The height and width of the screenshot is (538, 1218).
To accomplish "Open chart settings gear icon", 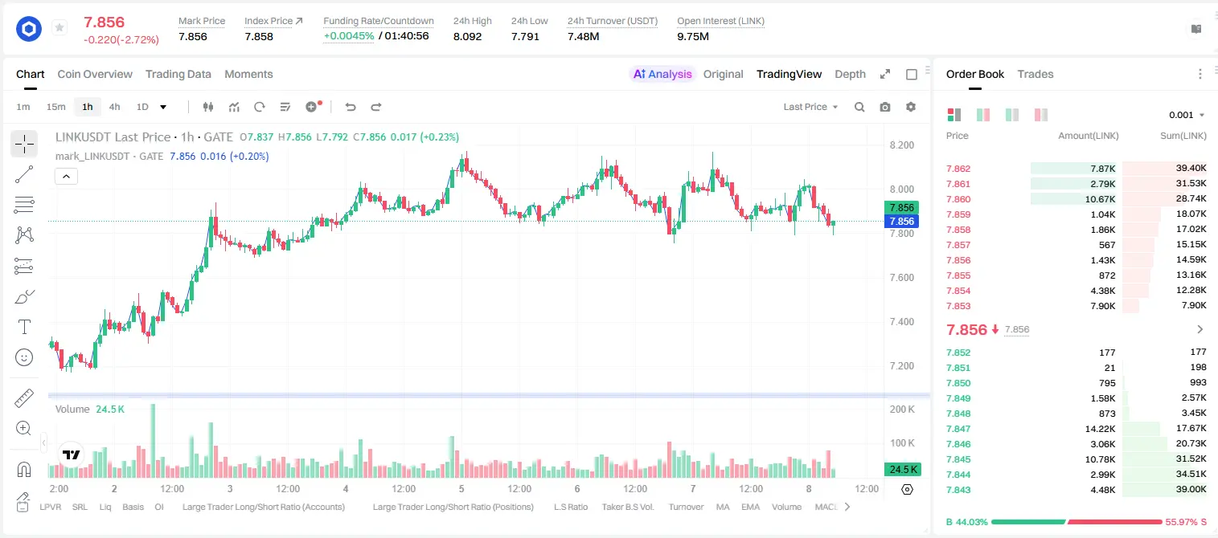I will pos(911,107).
